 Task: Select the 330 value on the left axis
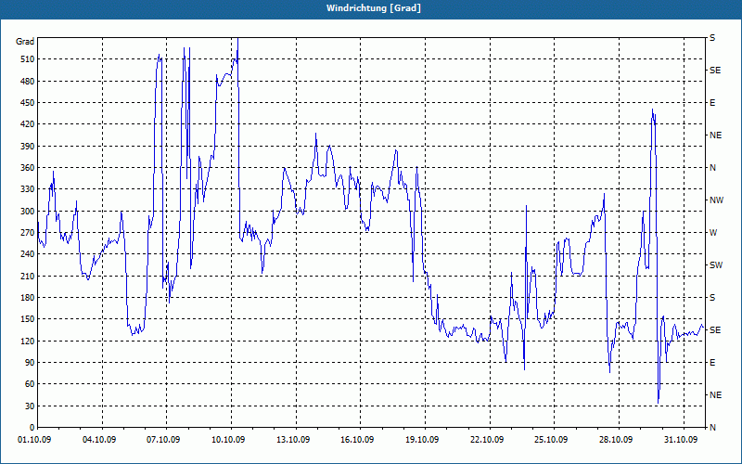[28, 189]
